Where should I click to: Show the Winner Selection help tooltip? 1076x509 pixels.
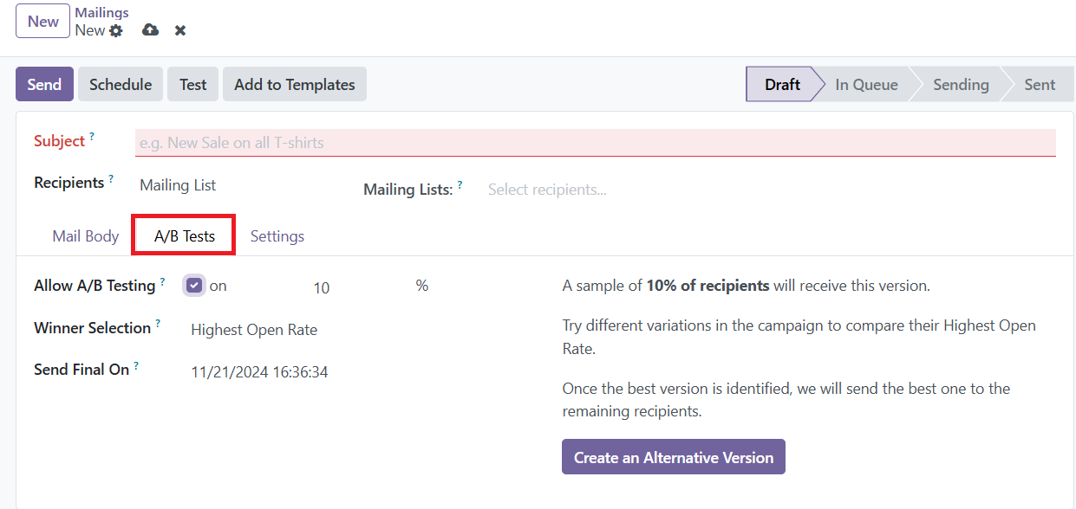click(158, 324)
